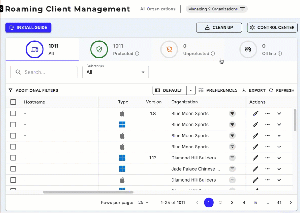Switch to the Unprotected tab

pyautogui.click(x=188, y=50)
